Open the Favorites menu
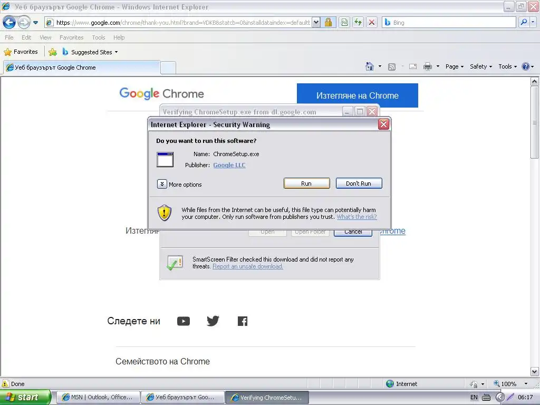This screenshot has width=540, height=405. [71, 37]
